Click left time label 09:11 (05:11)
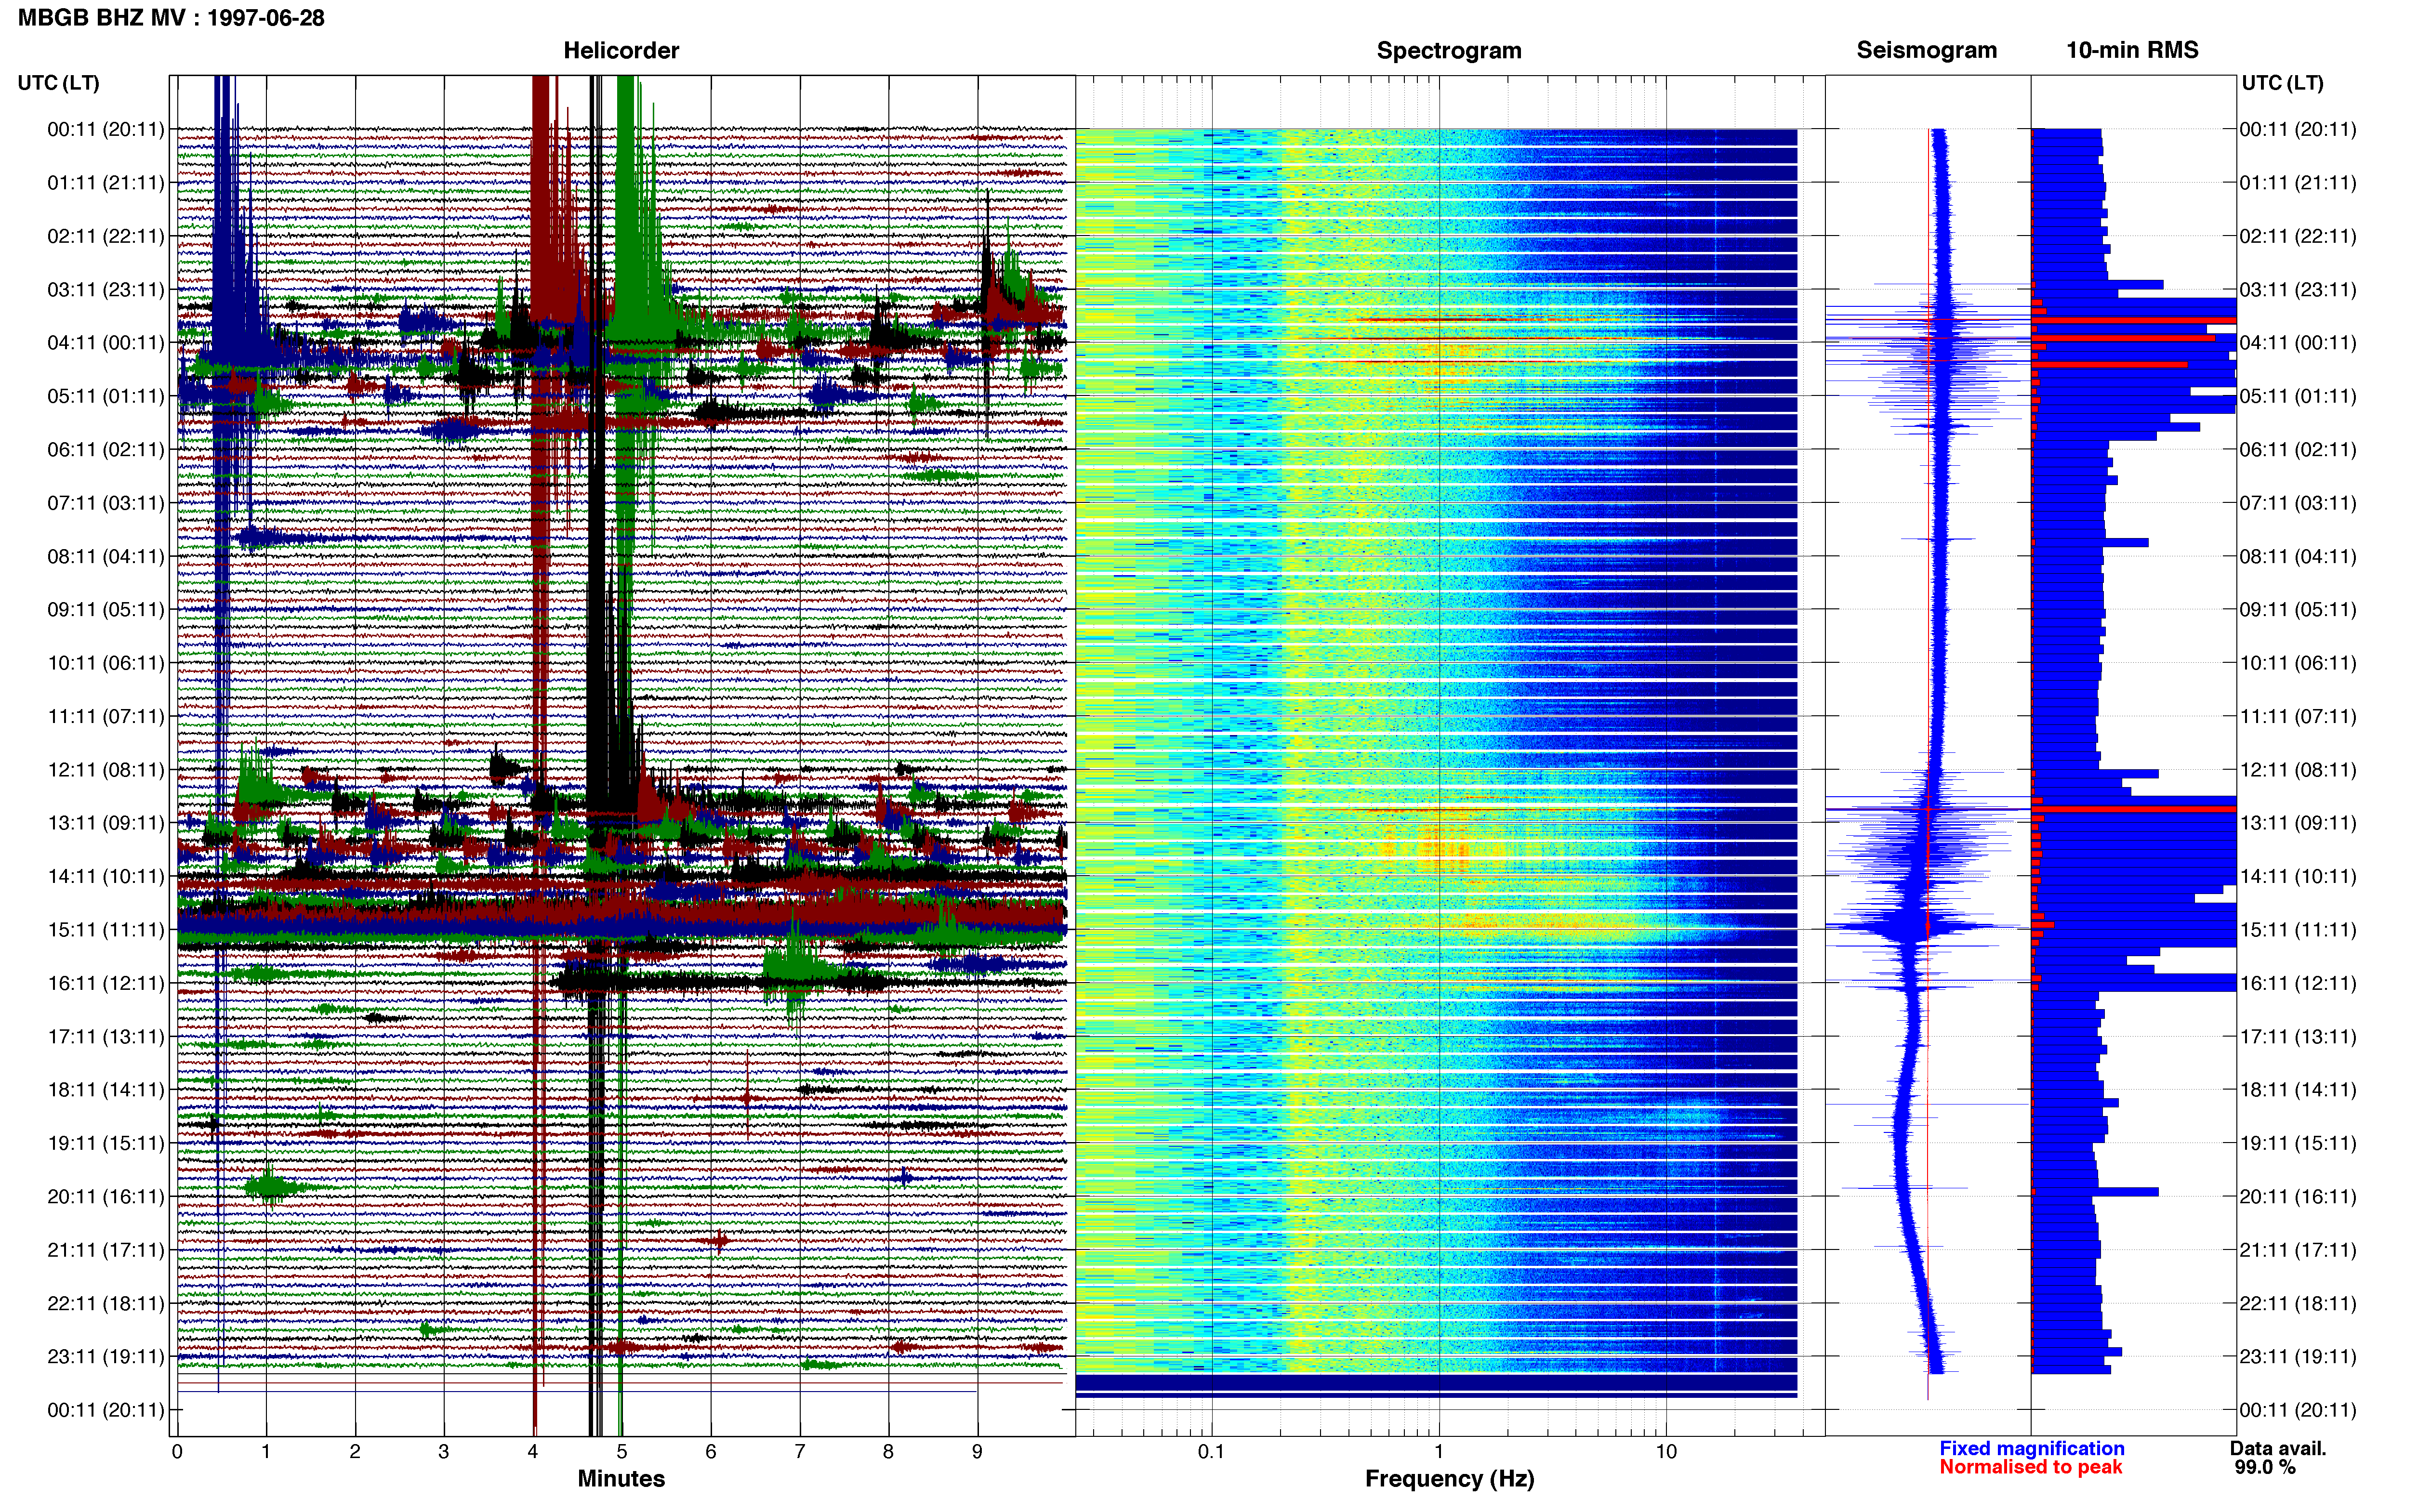This screenshot has height=1512, width=2418. click(106, 610)
